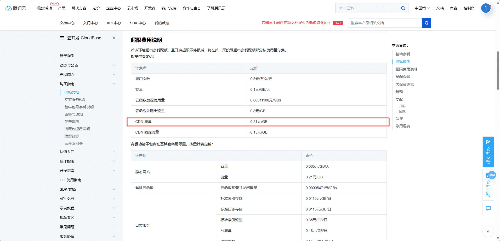Expand the 示例教程 sidebar section
Image resolution: width=500 pixels, height=241 pixels.
coord(114,208)
